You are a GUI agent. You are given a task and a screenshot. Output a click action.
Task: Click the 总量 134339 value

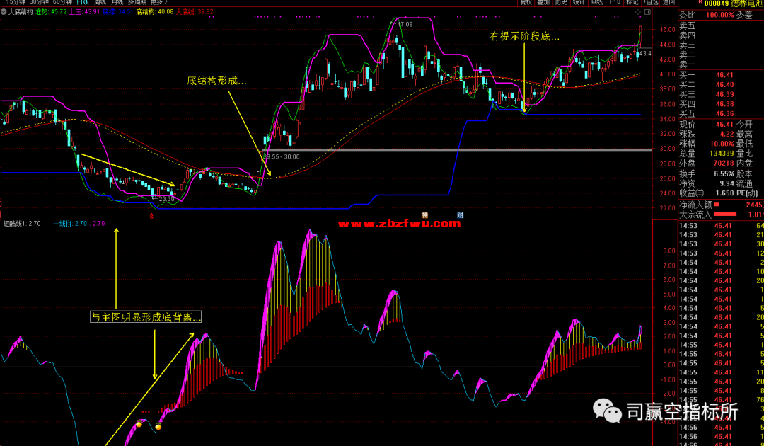(721, 154)
